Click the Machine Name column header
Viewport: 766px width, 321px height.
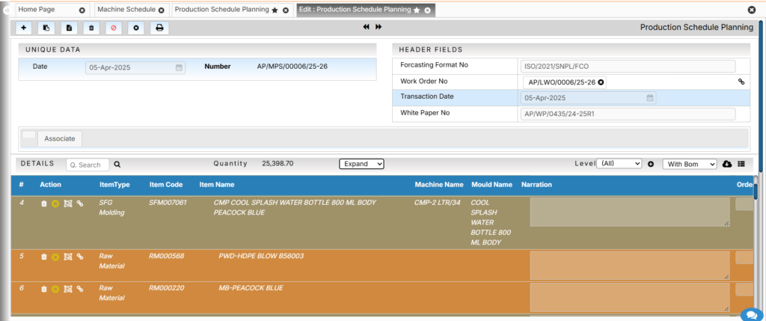[438, 185]
